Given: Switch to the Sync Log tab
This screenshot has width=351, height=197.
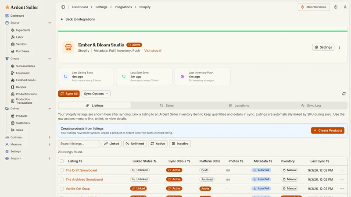Looking at the screenshot, I should point(311,106).
